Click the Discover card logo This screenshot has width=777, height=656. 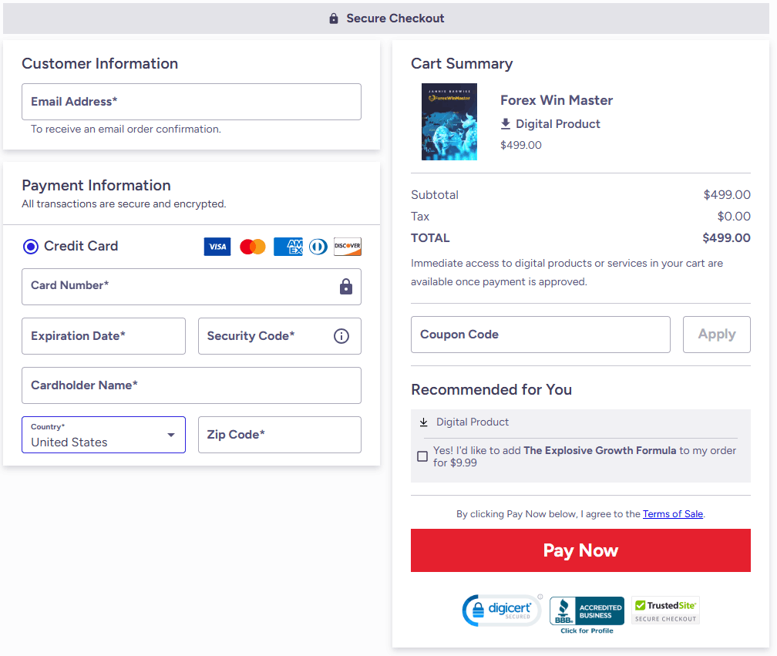click(347, 247)
